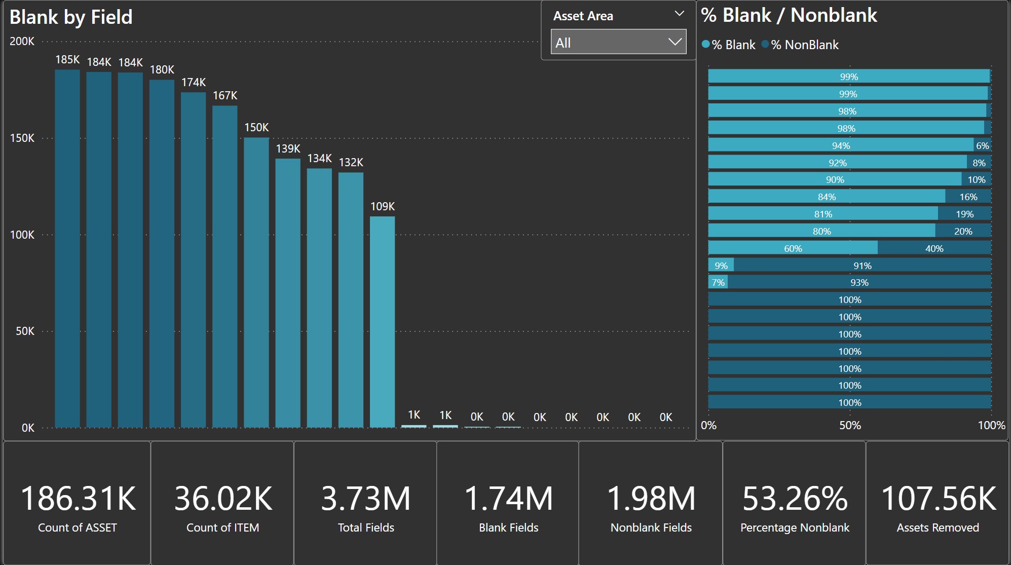Click the Percentage Nonblank card

pyautogui.click(x=794, y=503)
